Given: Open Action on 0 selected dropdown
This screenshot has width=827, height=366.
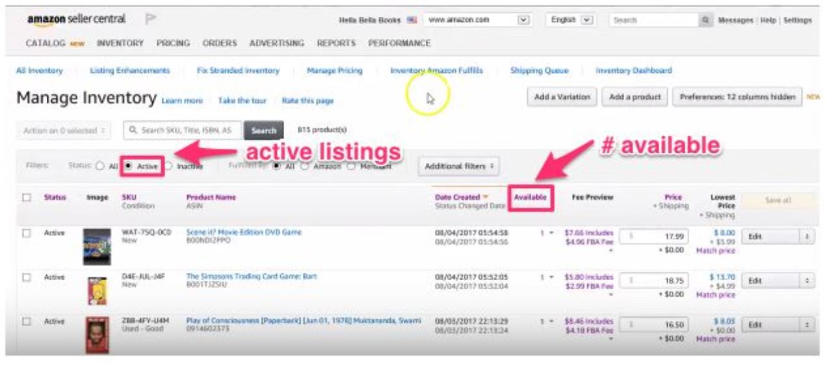Looking at the screenshot, I should pyautogui.click(x=64, y=131).
